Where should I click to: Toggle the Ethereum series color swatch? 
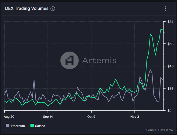(8, 126)
